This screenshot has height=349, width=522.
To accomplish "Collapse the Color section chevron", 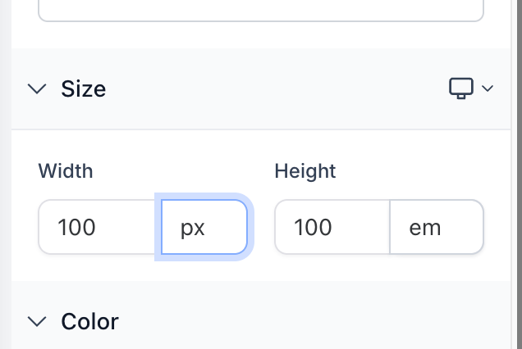I will [37, 321].
